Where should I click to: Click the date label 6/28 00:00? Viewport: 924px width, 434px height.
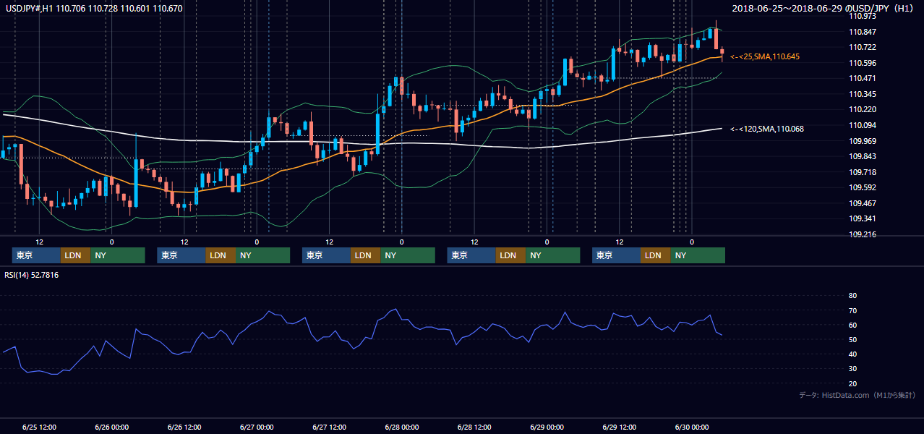402,427
